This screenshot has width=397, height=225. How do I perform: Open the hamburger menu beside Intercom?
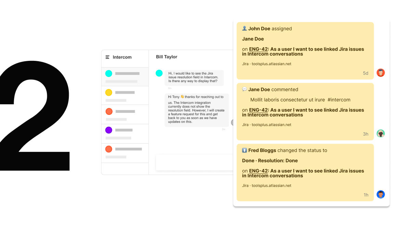point(107,57)
